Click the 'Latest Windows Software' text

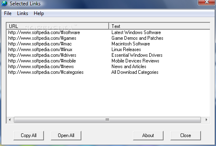(x=136, y=32)
